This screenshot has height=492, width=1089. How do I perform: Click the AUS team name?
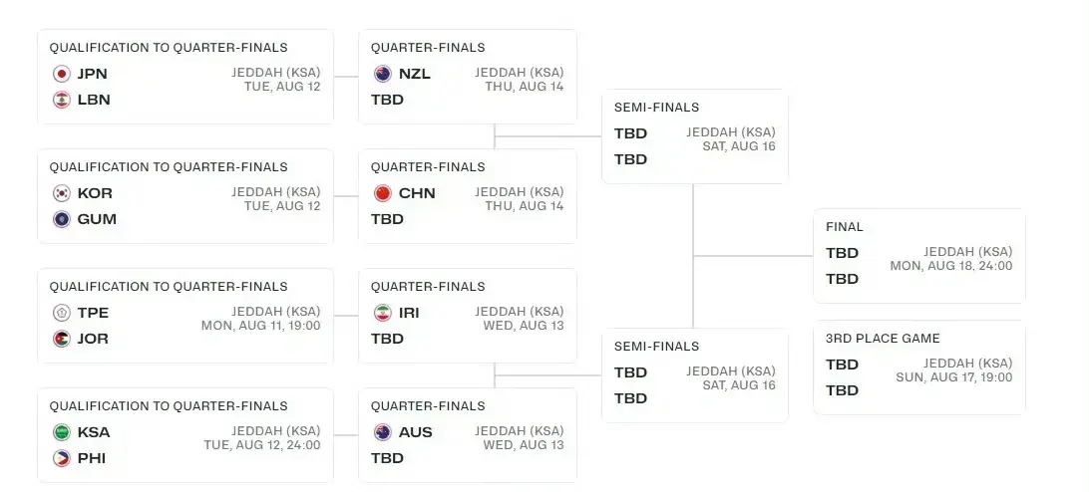click(415, 432)
